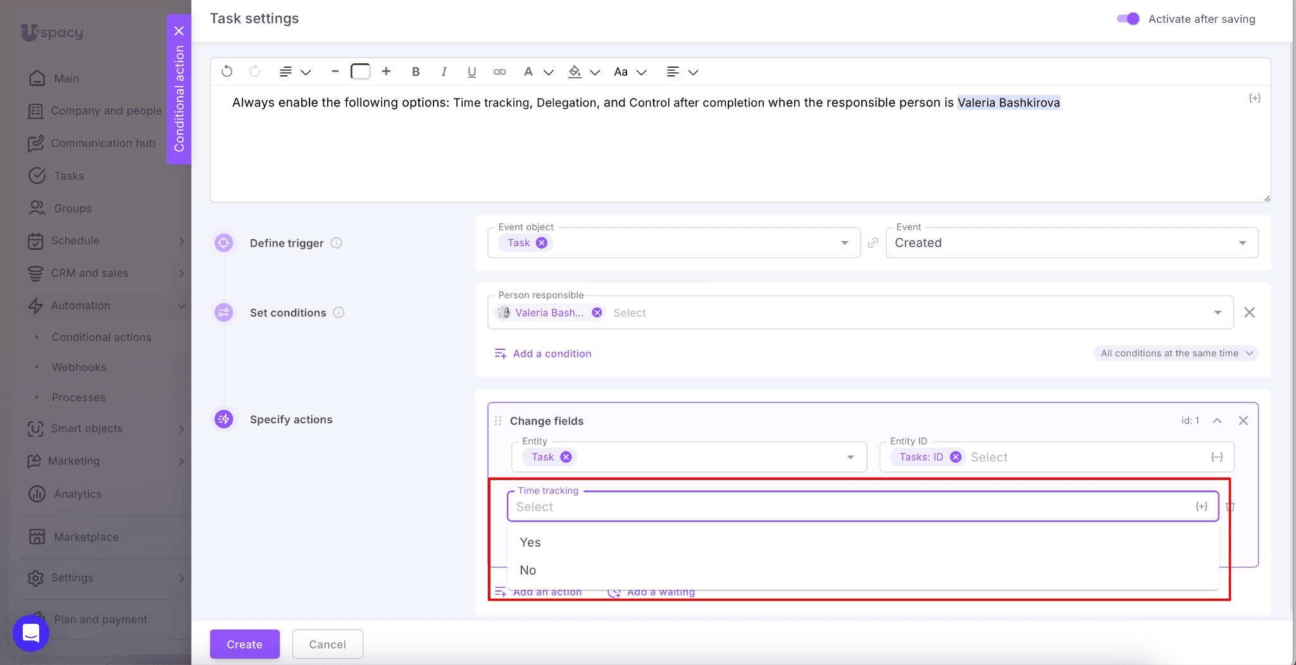Open the Event dropdown showing Created
The height and width of the screenshot is (665, 1296).
[x=1071, y=243]
